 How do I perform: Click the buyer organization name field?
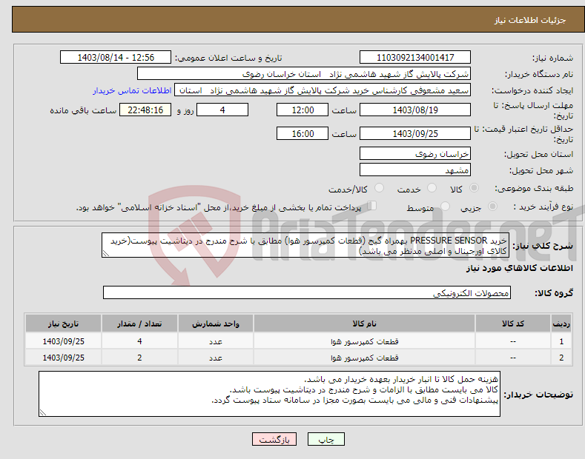point(304,74)
